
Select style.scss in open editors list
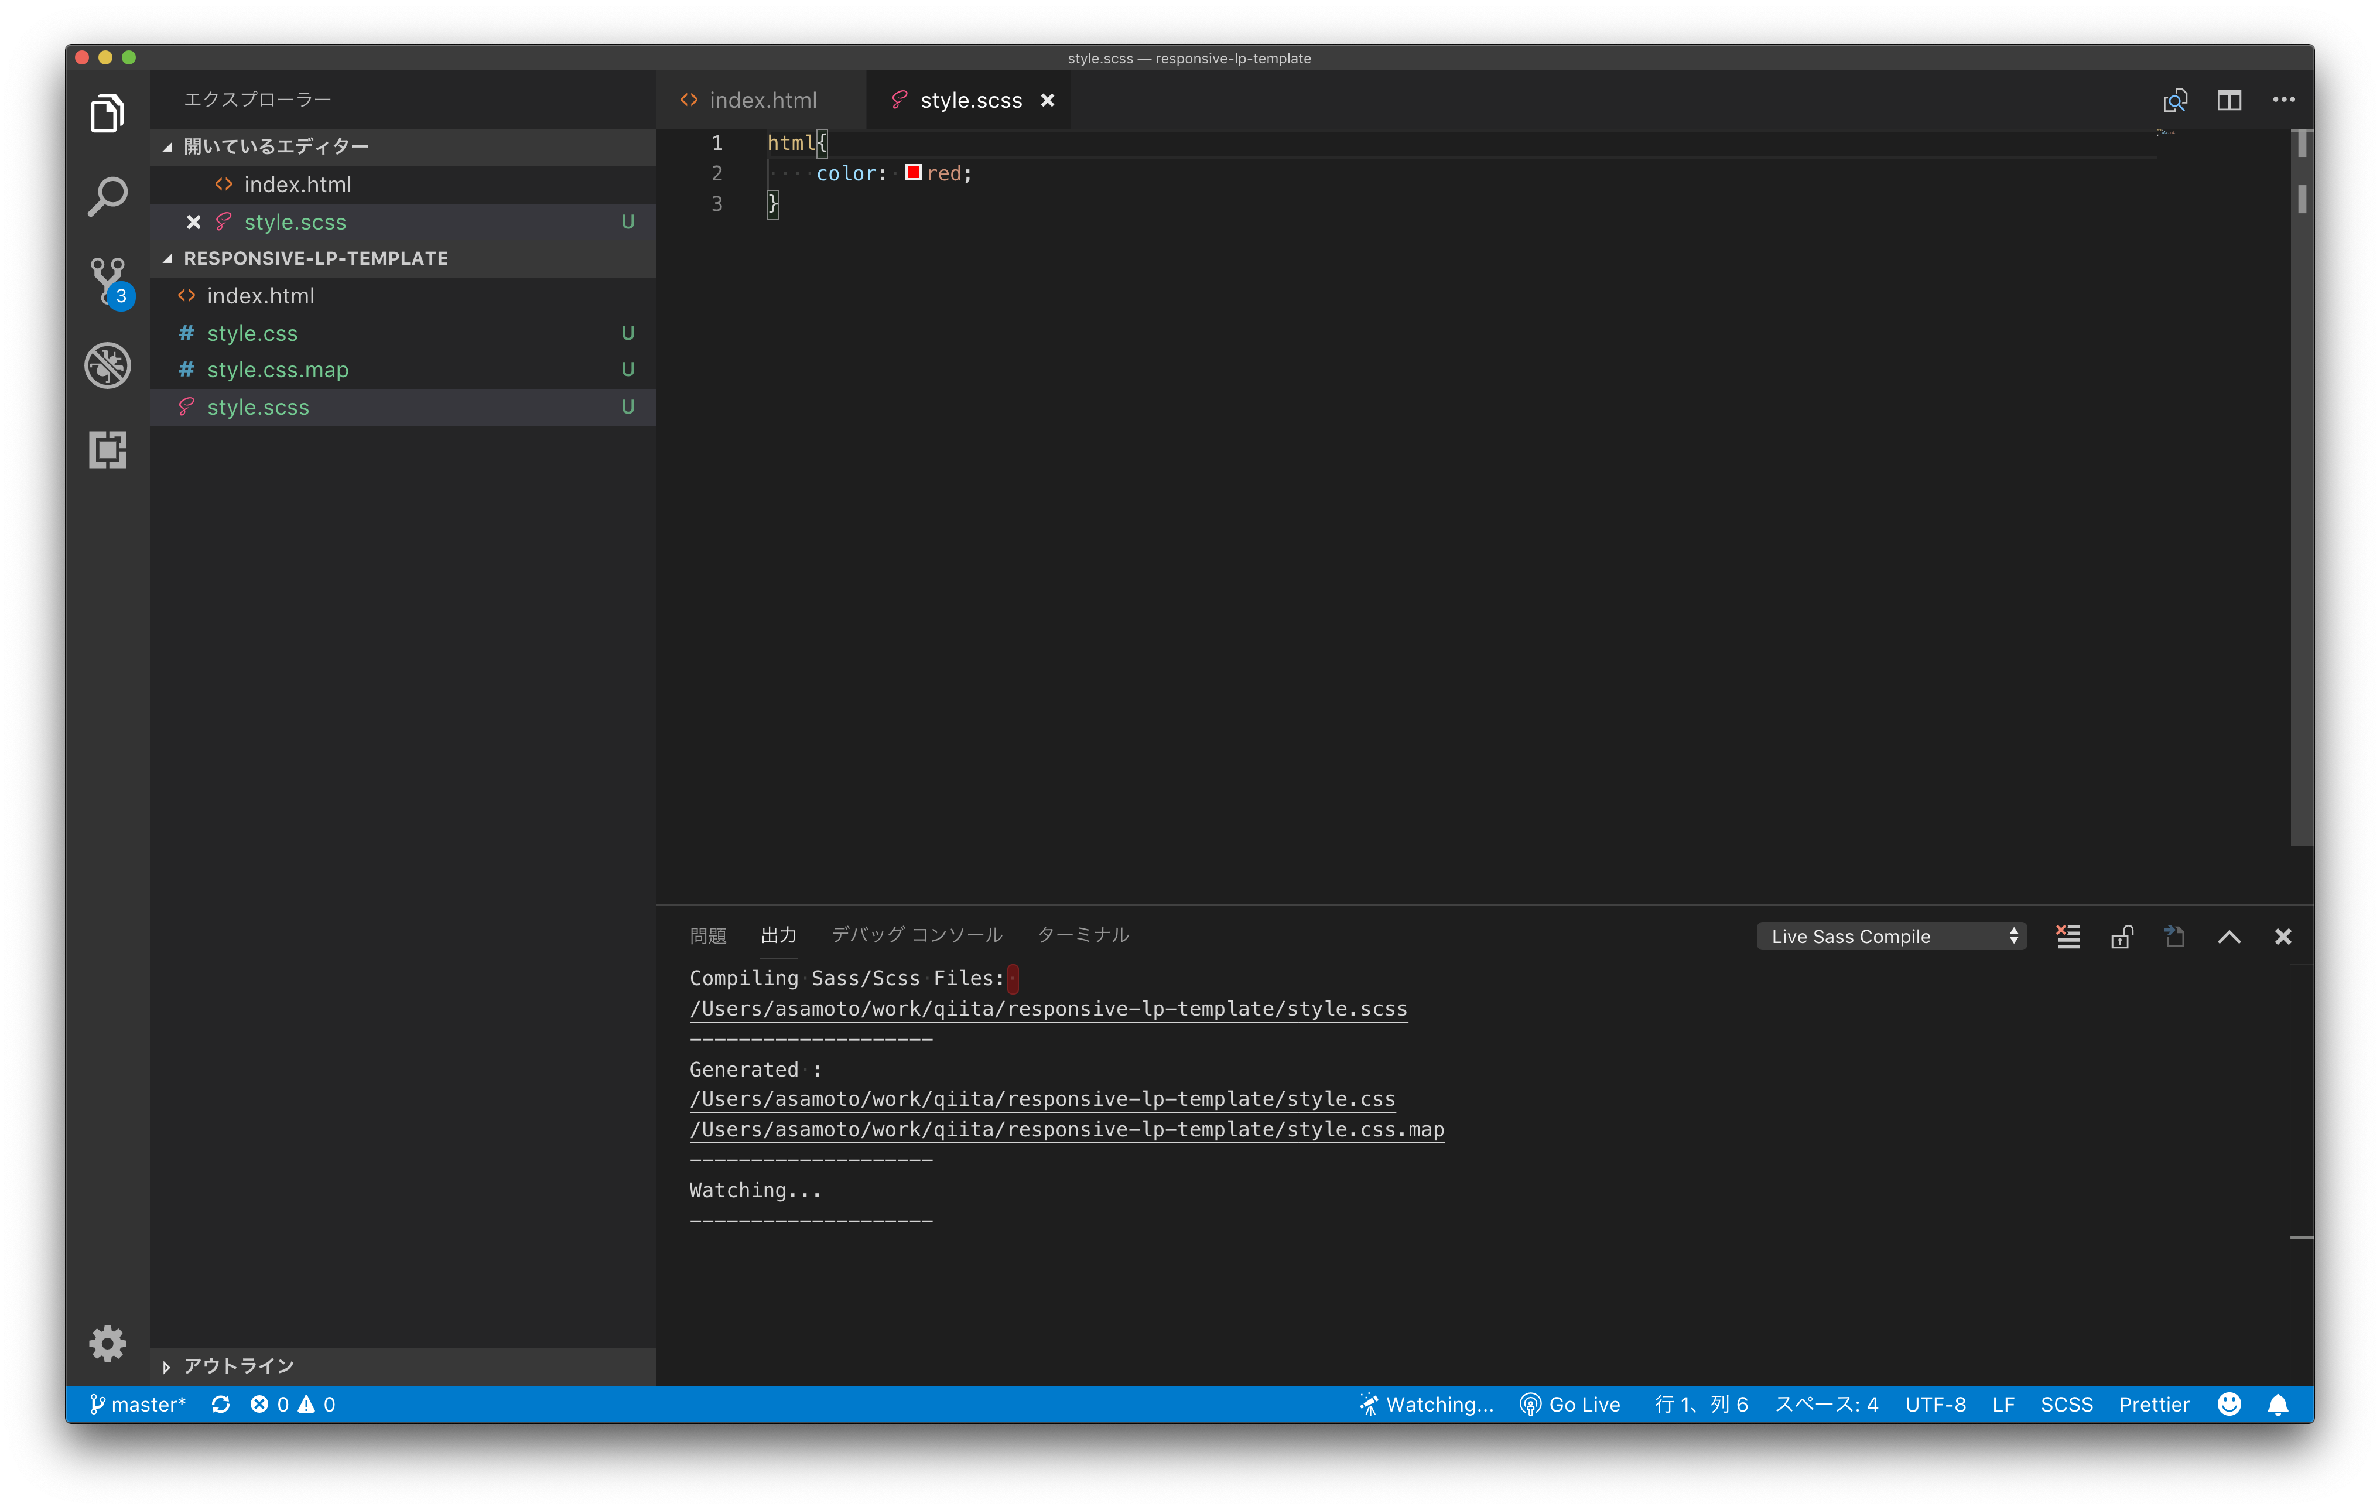tap(402, 221)
